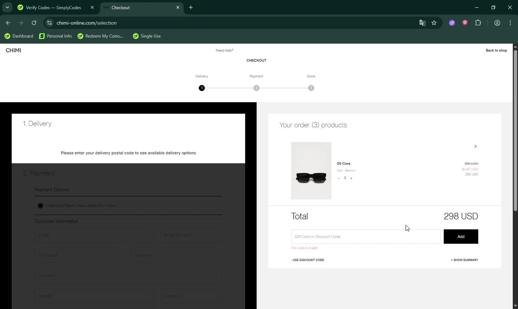
Task: Select the Credit Card, Paypal, Klarna radio option
Action: (40, 206)
